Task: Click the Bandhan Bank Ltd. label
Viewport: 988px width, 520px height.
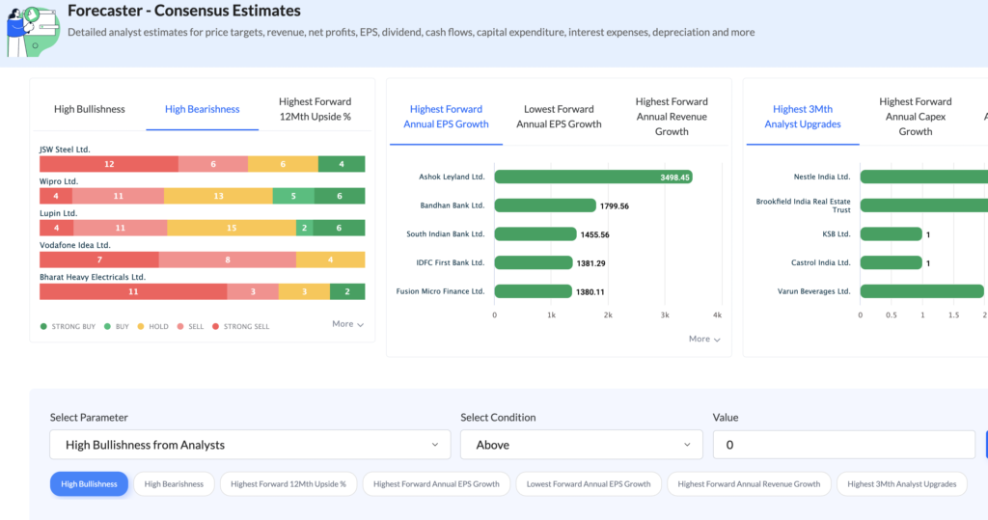Action: [453, 205]
